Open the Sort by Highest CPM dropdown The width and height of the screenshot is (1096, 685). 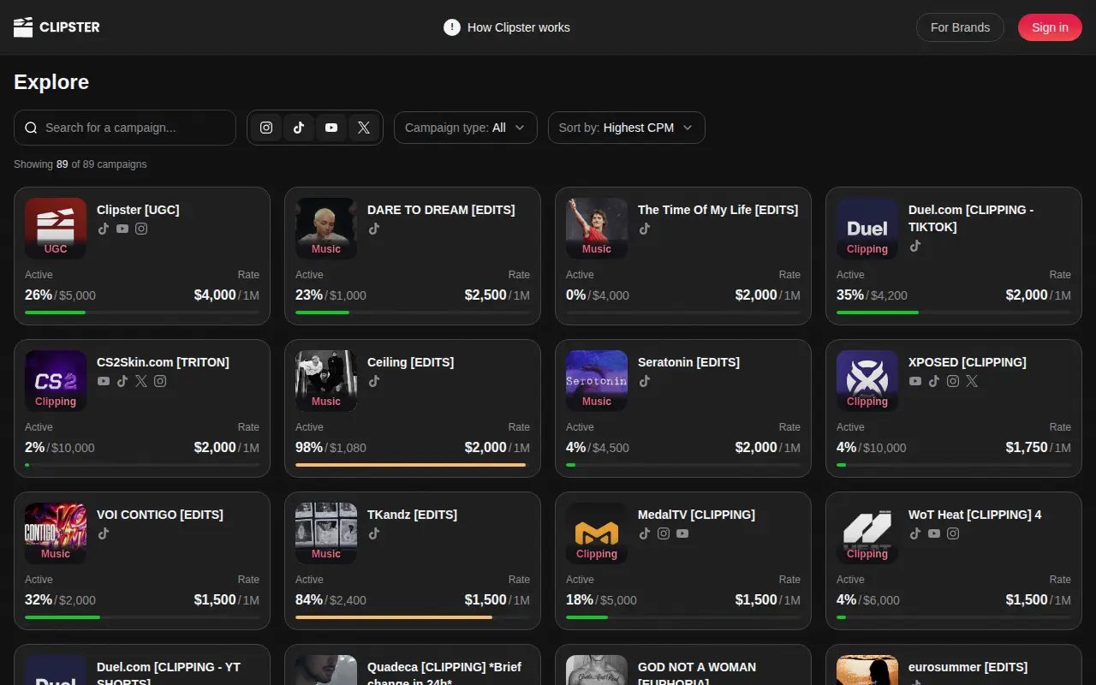[x=627, y=128]
